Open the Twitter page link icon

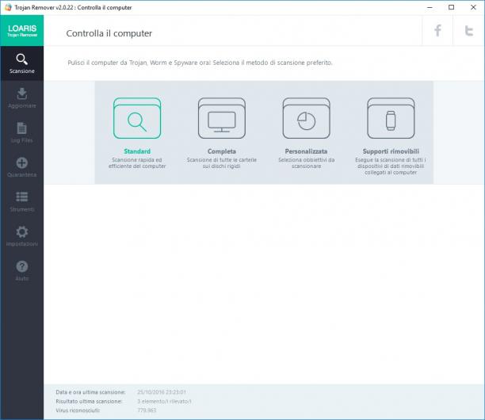pyautogui.click(x=469, y=31)
